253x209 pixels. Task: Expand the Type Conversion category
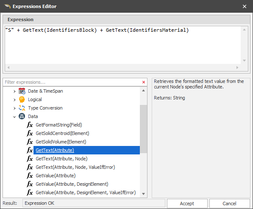pyautogui.click(x=14, y=108)
